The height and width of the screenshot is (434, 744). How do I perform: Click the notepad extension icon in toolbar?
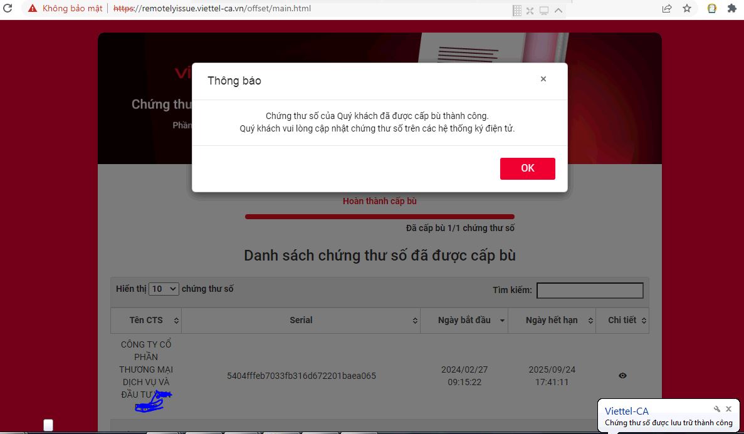coord(712,9)
